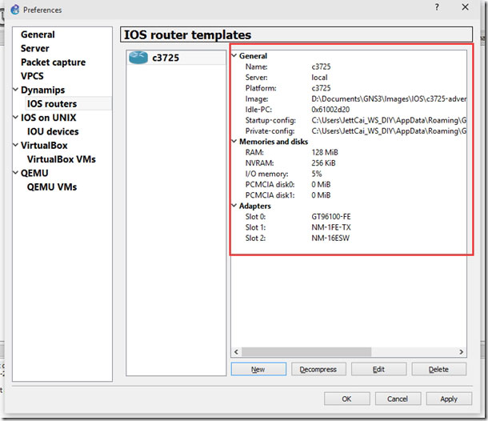
Task: Click the Edit template button
Action: tap(378, 369)
